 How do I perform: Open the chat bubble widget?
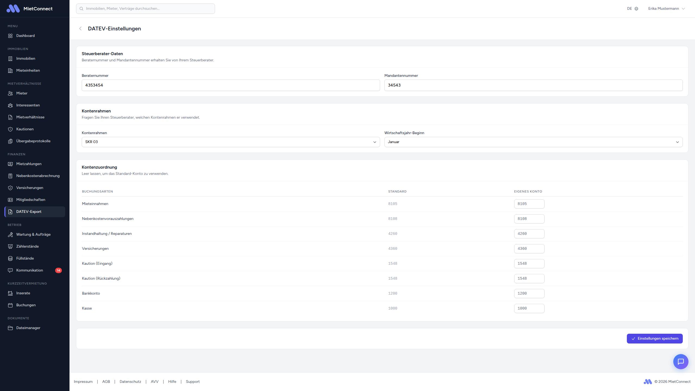click(681, 361)
